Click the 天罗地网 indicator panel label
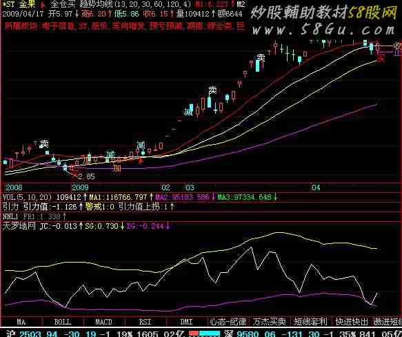402x337 pixels. (19, 226)
